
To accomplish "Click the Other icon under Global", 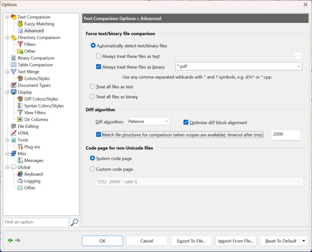I will (20, 188).
